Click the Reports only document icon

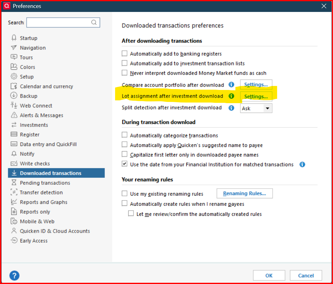click(14, 211)
